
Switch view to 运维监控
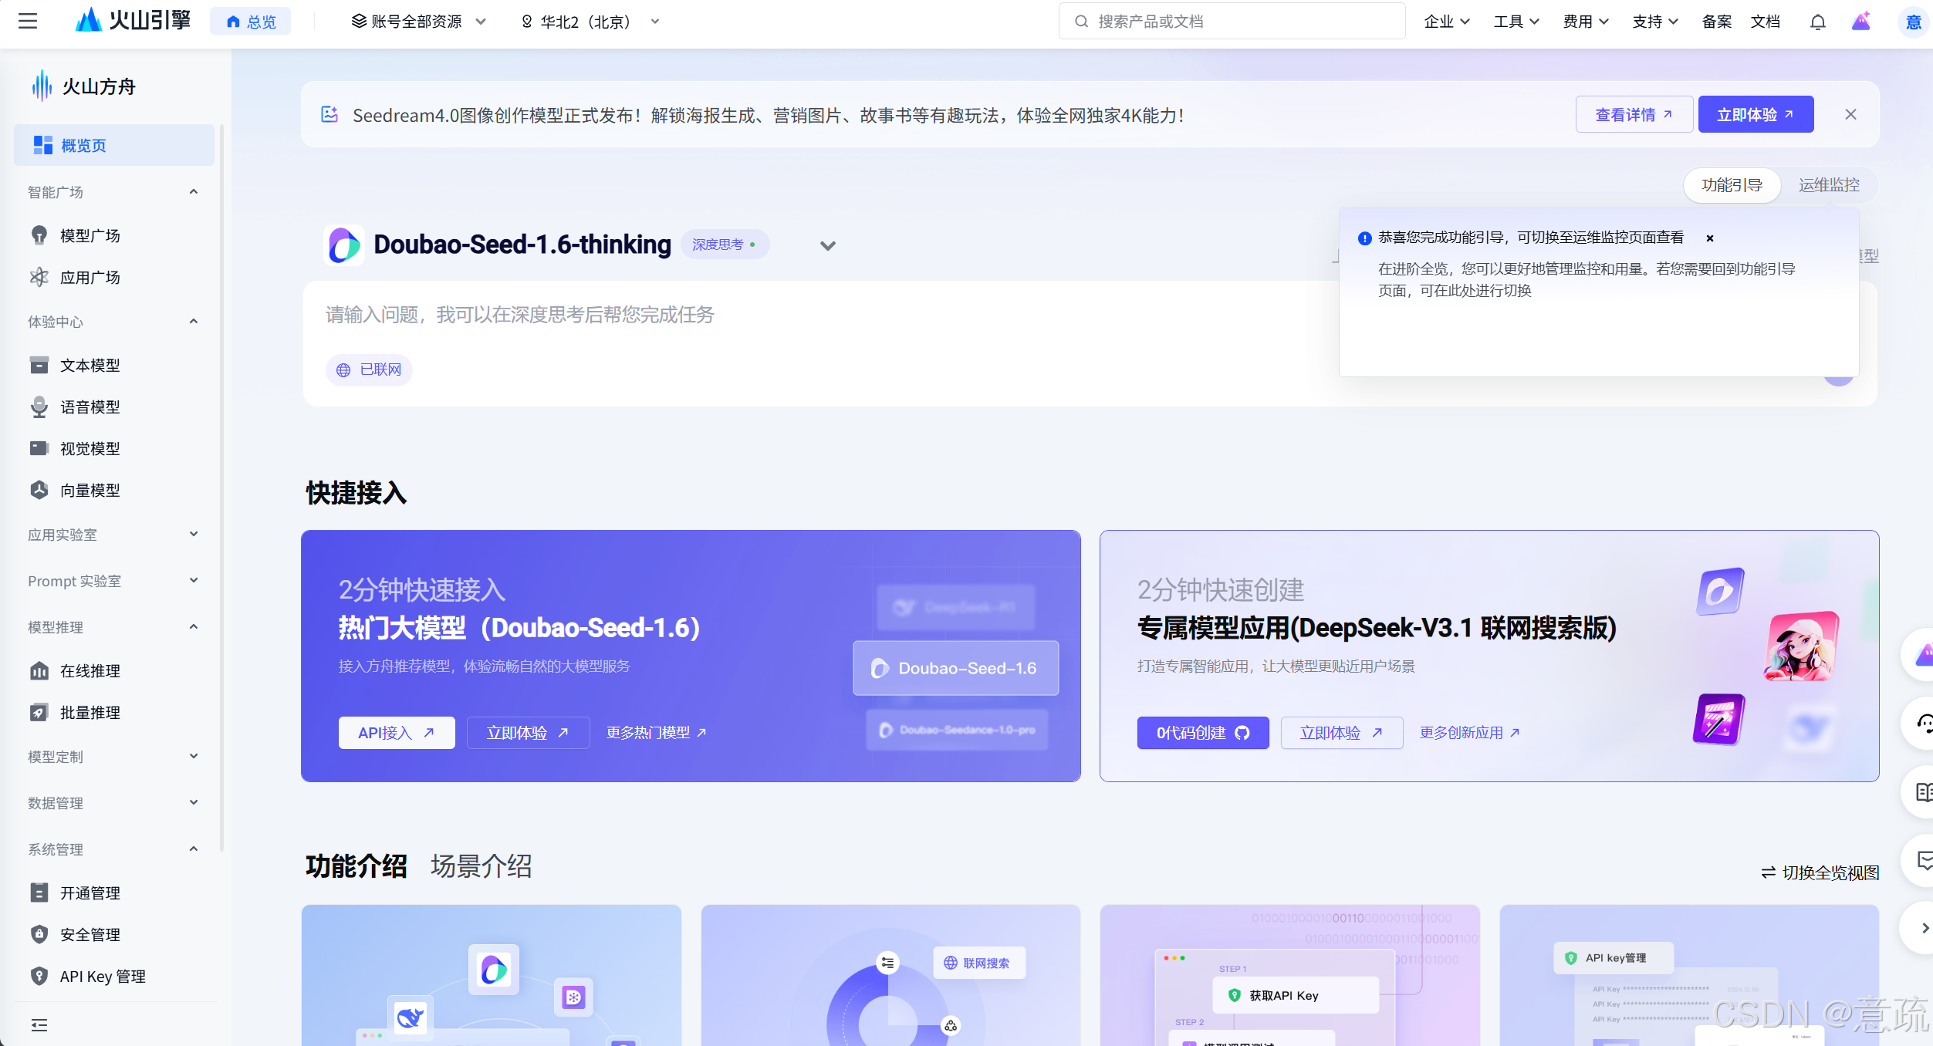(1828, 185)
